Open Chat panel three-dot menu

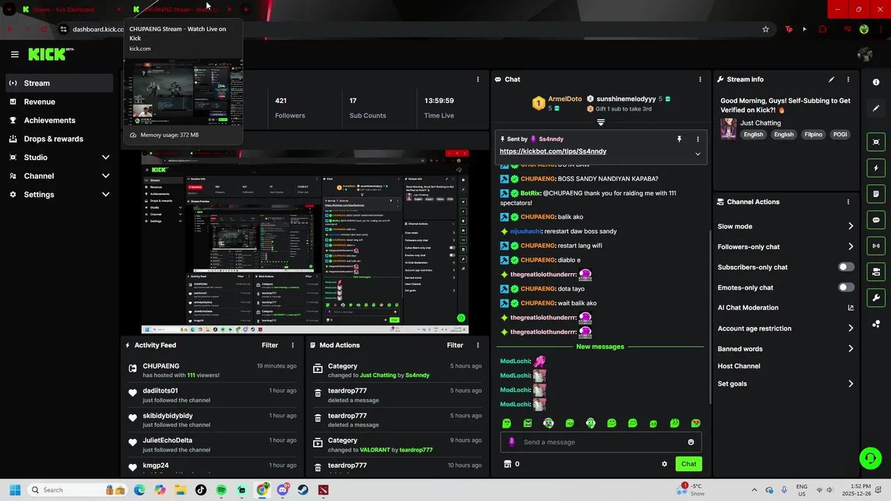(700, 79)
